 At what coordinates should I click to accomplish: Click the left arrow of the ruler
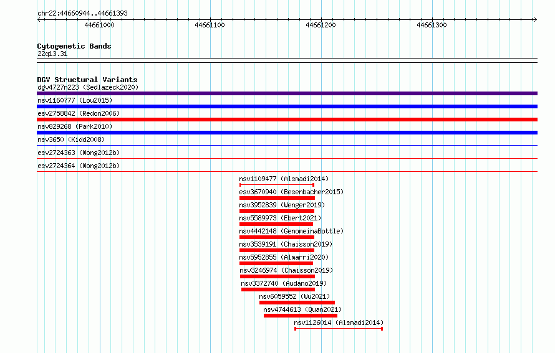[39, 19]
